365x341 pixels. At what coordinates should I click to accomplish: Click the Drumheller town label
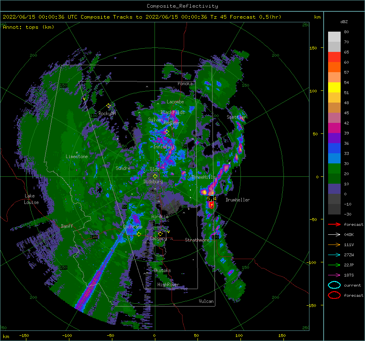[x=238, y=200]
